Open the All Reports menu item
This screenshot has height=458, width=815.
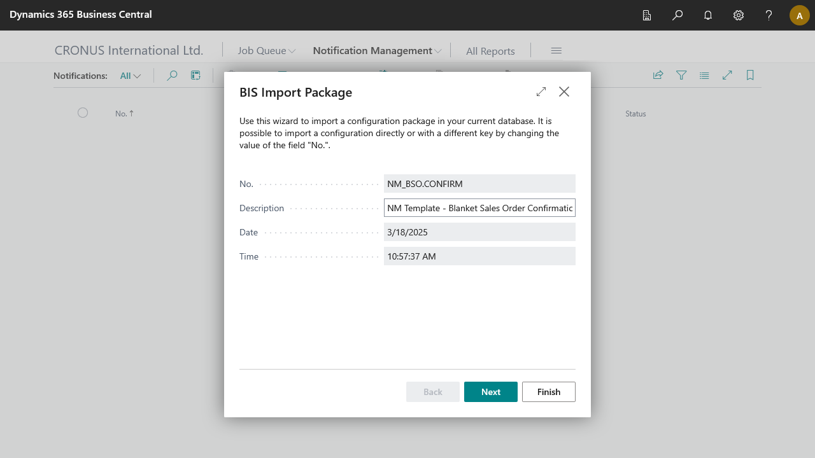coord(490,52)
